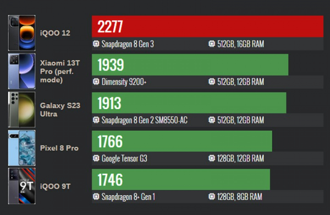Click the red 2277 score bar
330x215 pixels.
coord(207,26)
